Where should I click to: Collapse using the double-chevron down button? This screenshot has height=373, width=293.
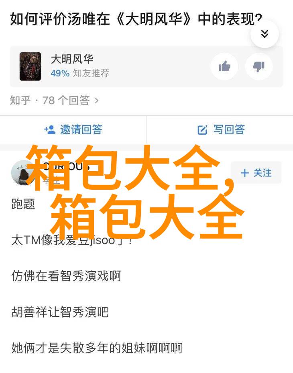(x=265, y=34)
